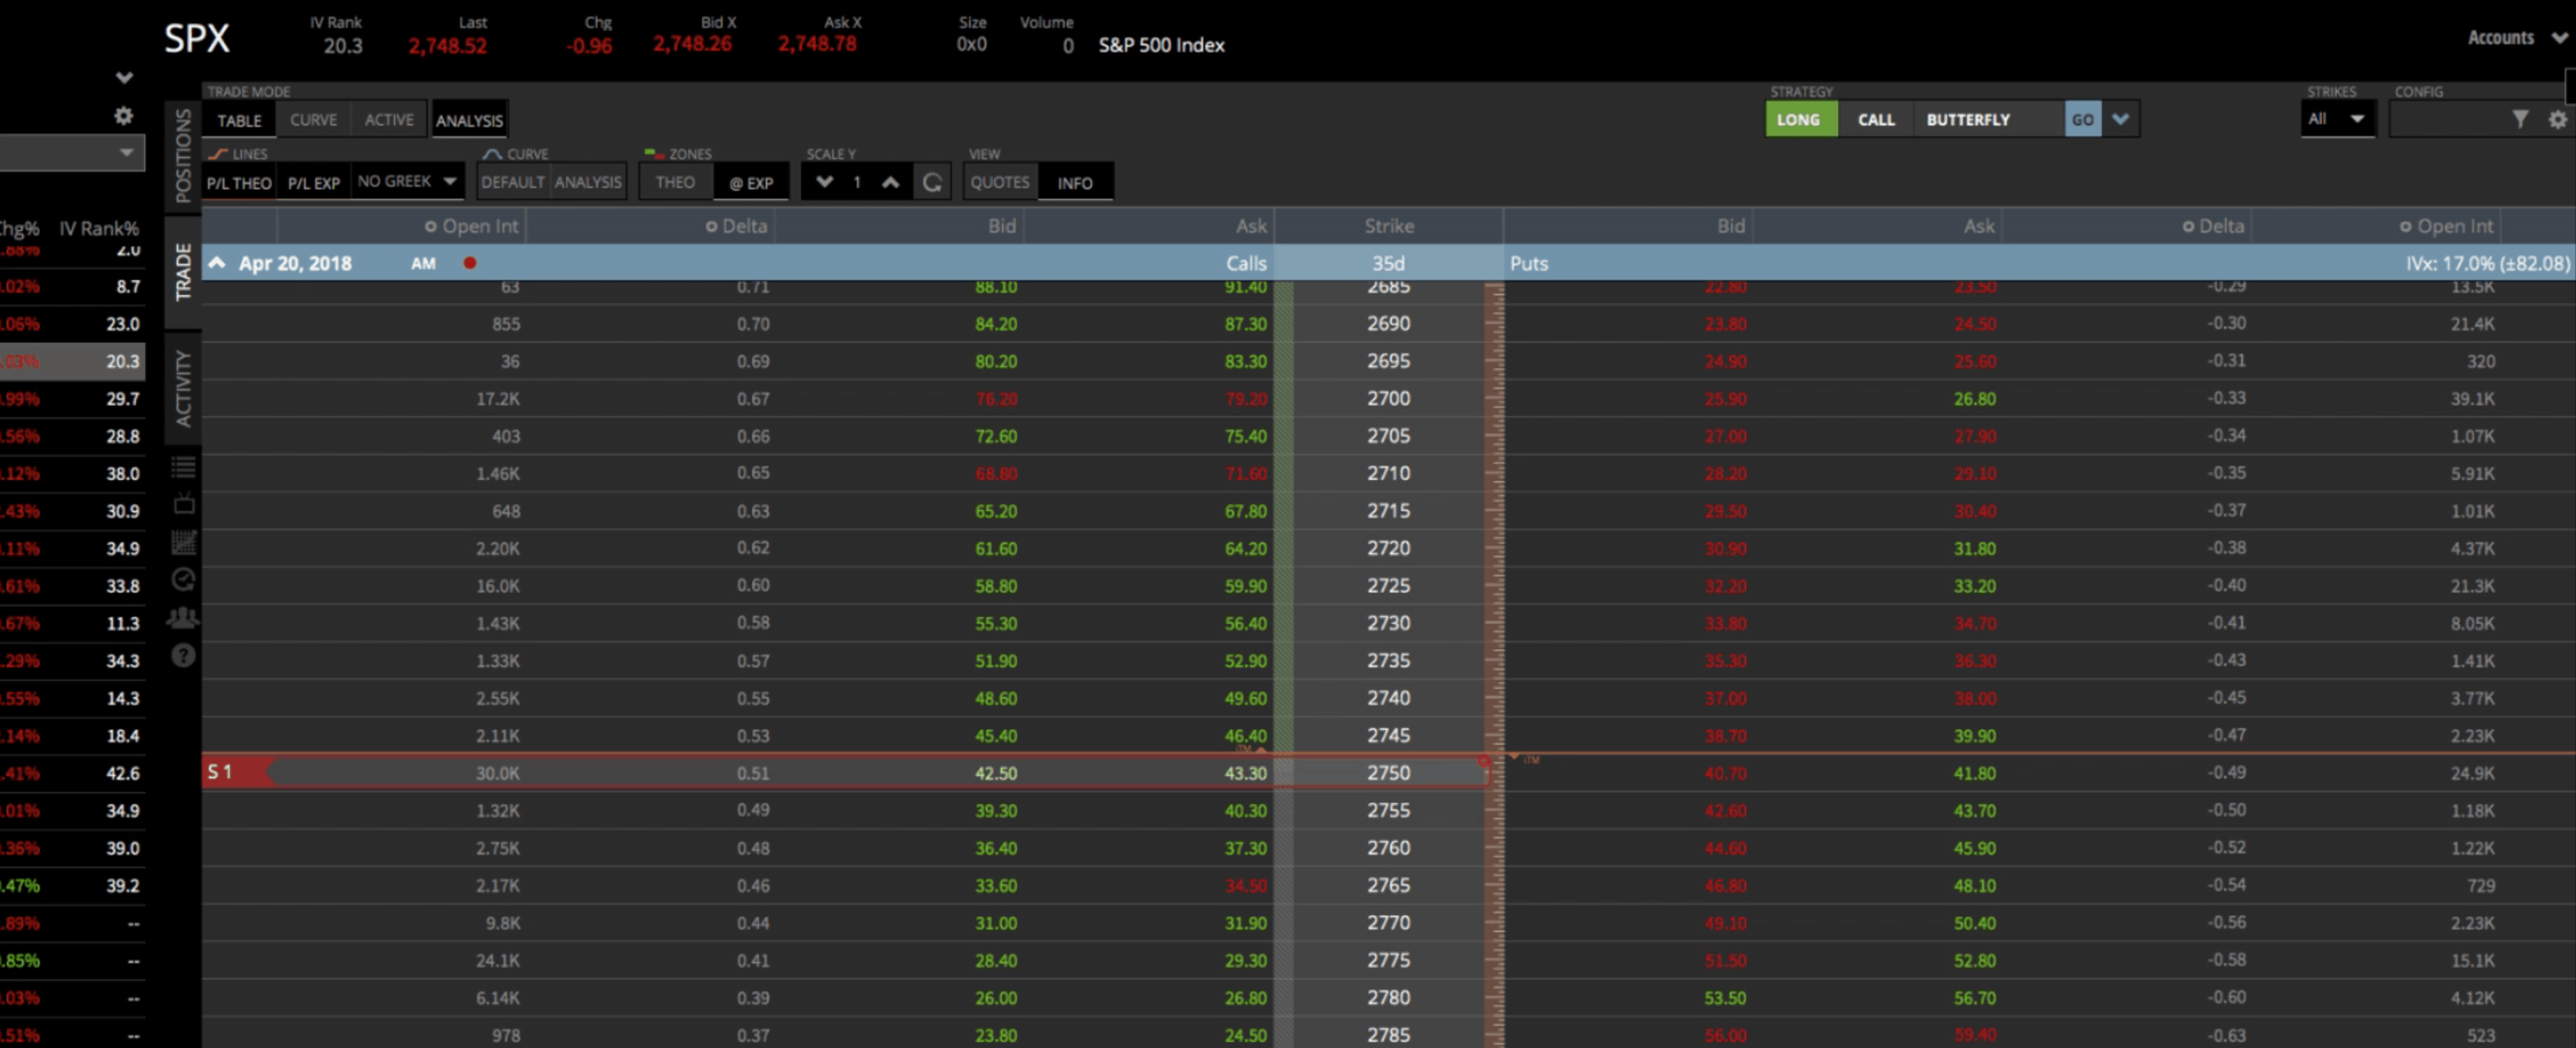
Task: Open the list view icon in sidebar
Action: tap(183, 467)
